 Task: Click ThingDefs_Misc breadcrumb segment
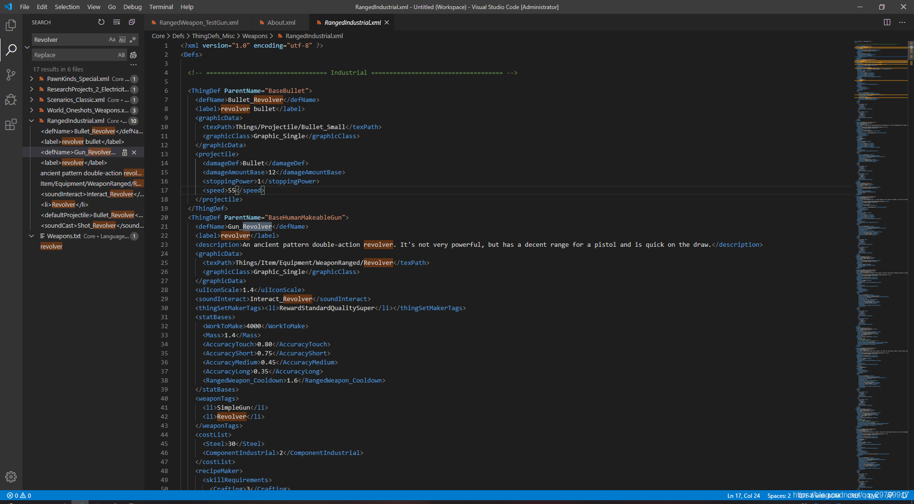[213, 36]
